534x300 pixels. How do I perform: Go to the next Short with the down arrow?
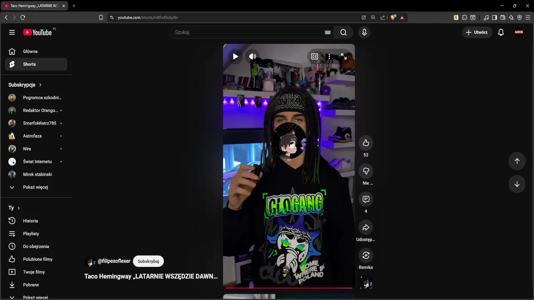click(517, 184)
